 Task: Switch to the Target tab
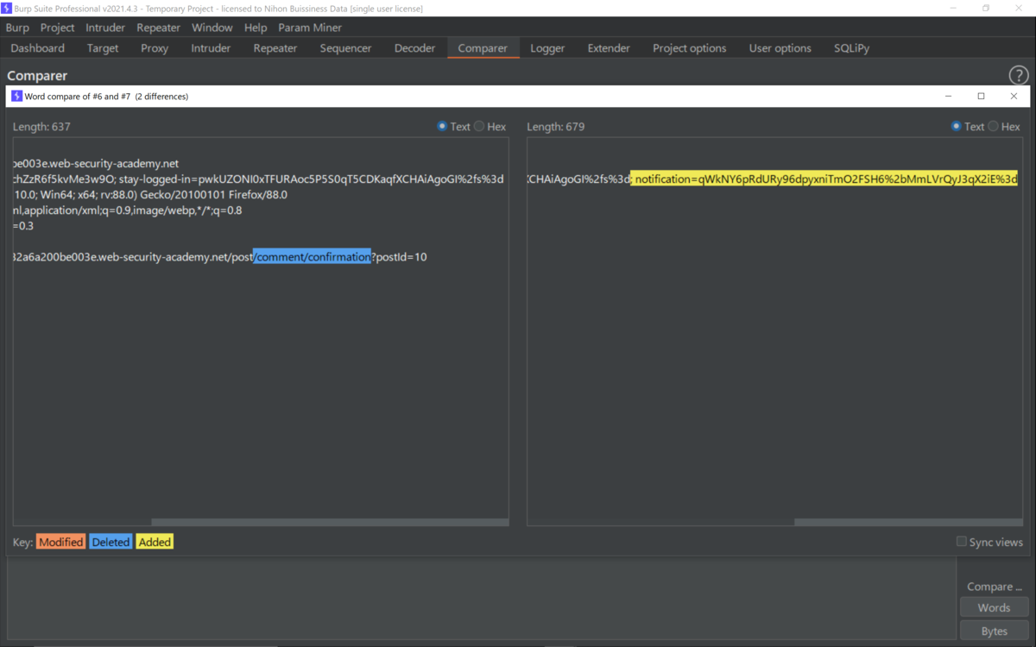[103, 48]
